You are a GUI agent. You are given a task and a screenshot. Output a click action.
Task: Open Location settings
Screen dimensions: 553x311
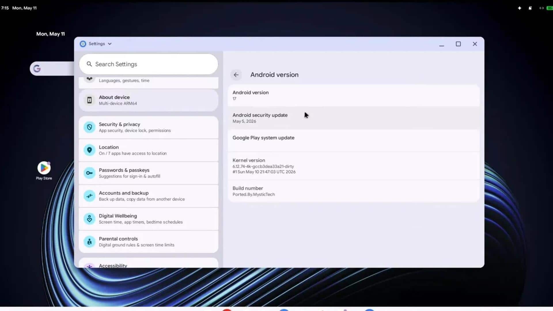pyautogui.click(x=148, y=150)
